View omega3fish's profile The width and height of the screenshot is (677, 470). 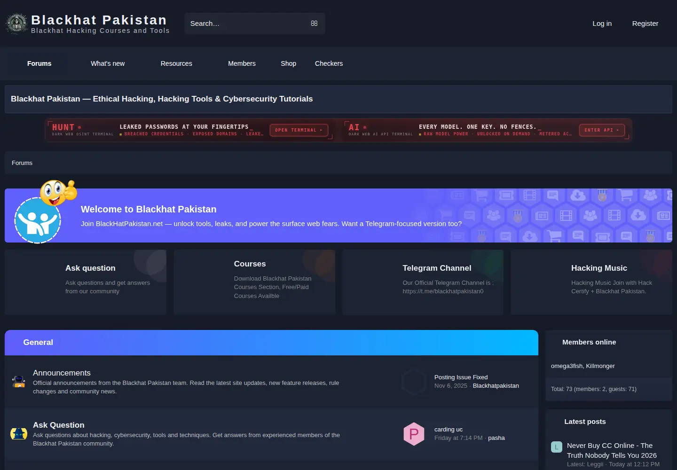[567, 366]
